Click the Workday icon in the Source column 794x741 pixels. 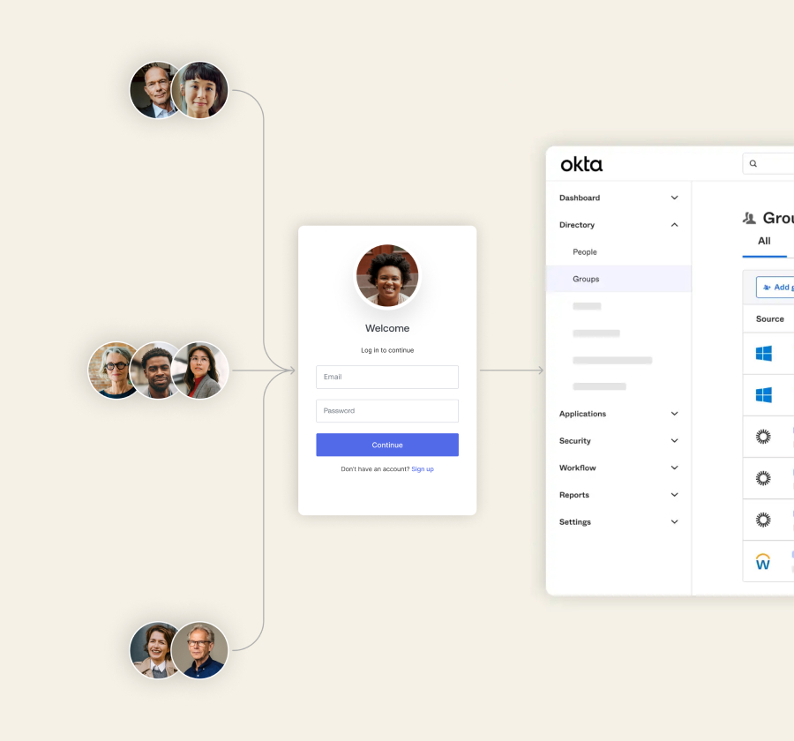click(x=763, y=562)
